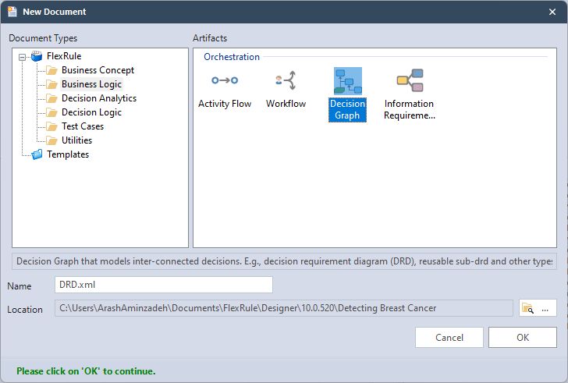Click the Activity Flow label text
The width and height of the screenshot is (568, 383).
pyautogui.click(x=225, y=104)
